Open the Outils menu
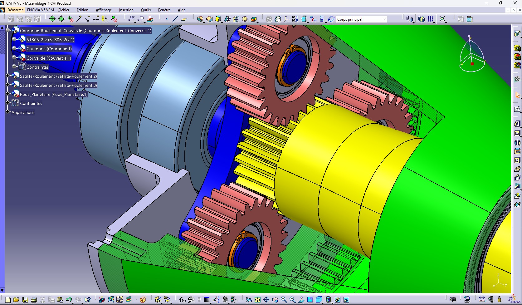 pos(146,10)
